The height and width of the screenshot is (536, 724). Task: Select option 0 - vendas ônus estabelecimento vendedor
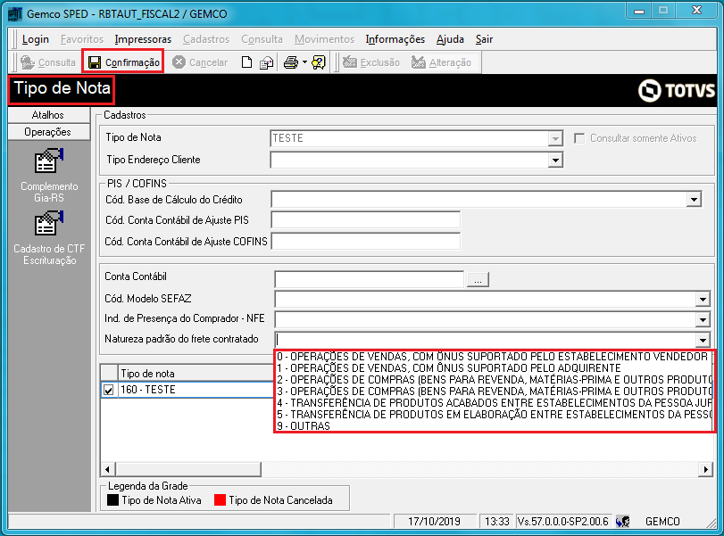click(x=494, y=357)
